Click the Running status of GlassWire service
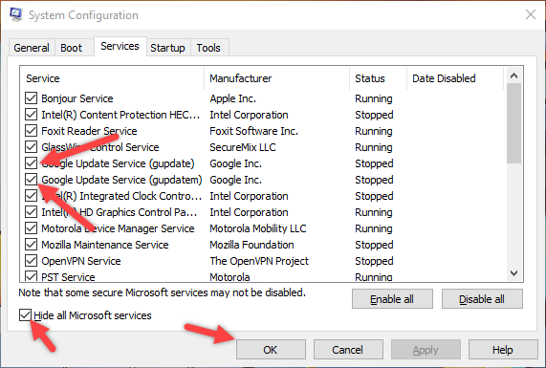Screen dimensions: 546x368 click(374, 147)
